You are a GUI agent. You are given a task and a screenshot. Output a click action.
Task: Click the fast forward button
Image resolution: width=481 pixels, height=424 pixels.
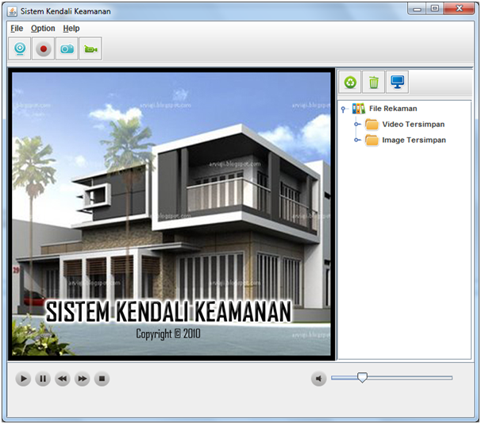click(82, 380)
